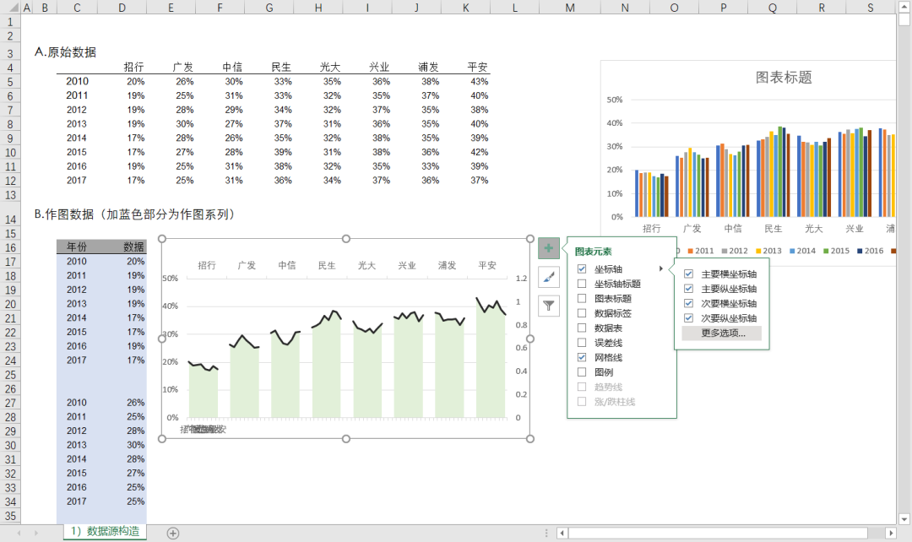912x542 pixels.
Task: Click the sheet tab scroll right arrow
Action: pos(36,533)
